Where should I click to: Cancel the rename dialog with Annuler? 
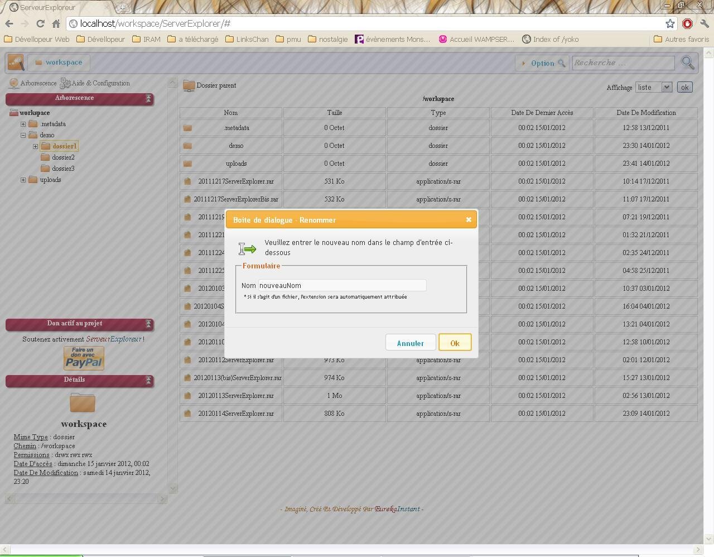tap(411, 342)
